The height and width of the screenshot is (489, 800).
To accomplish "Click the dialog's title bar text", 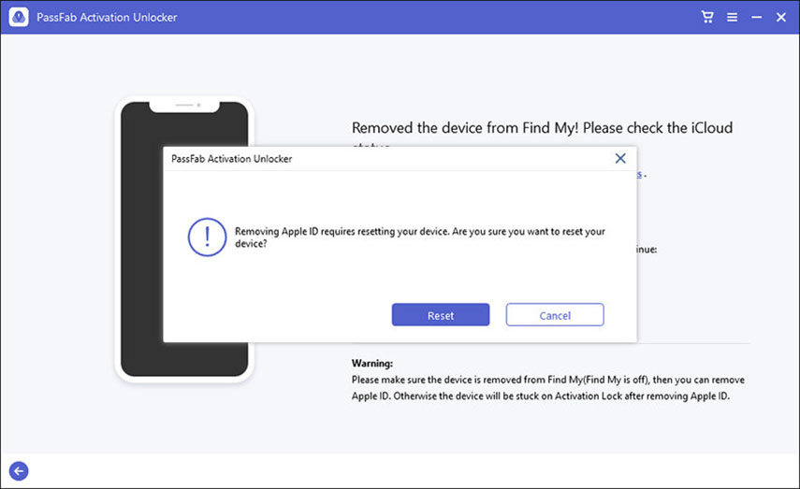I will (231, 159).
